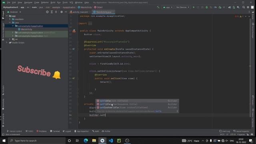Screen dimensions: 256x144
Task: Click the target scope icon in Project panel
Action: tap(47, 12)
